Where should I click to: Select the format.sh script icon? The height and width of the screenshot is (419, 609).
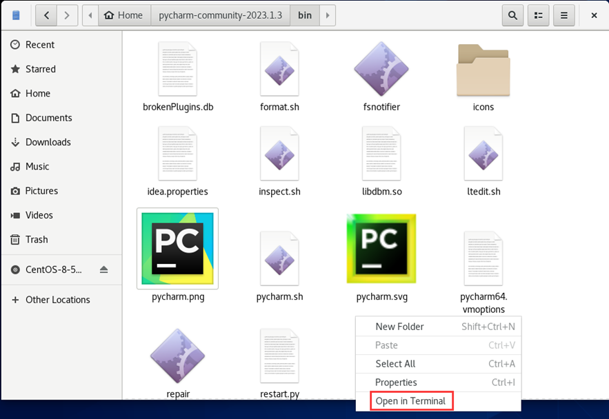click(279, 69)
